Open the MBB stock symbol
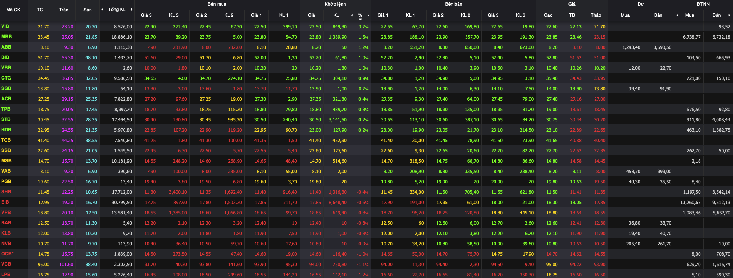The height and width of the screenshot is (278, 733). 7,37
